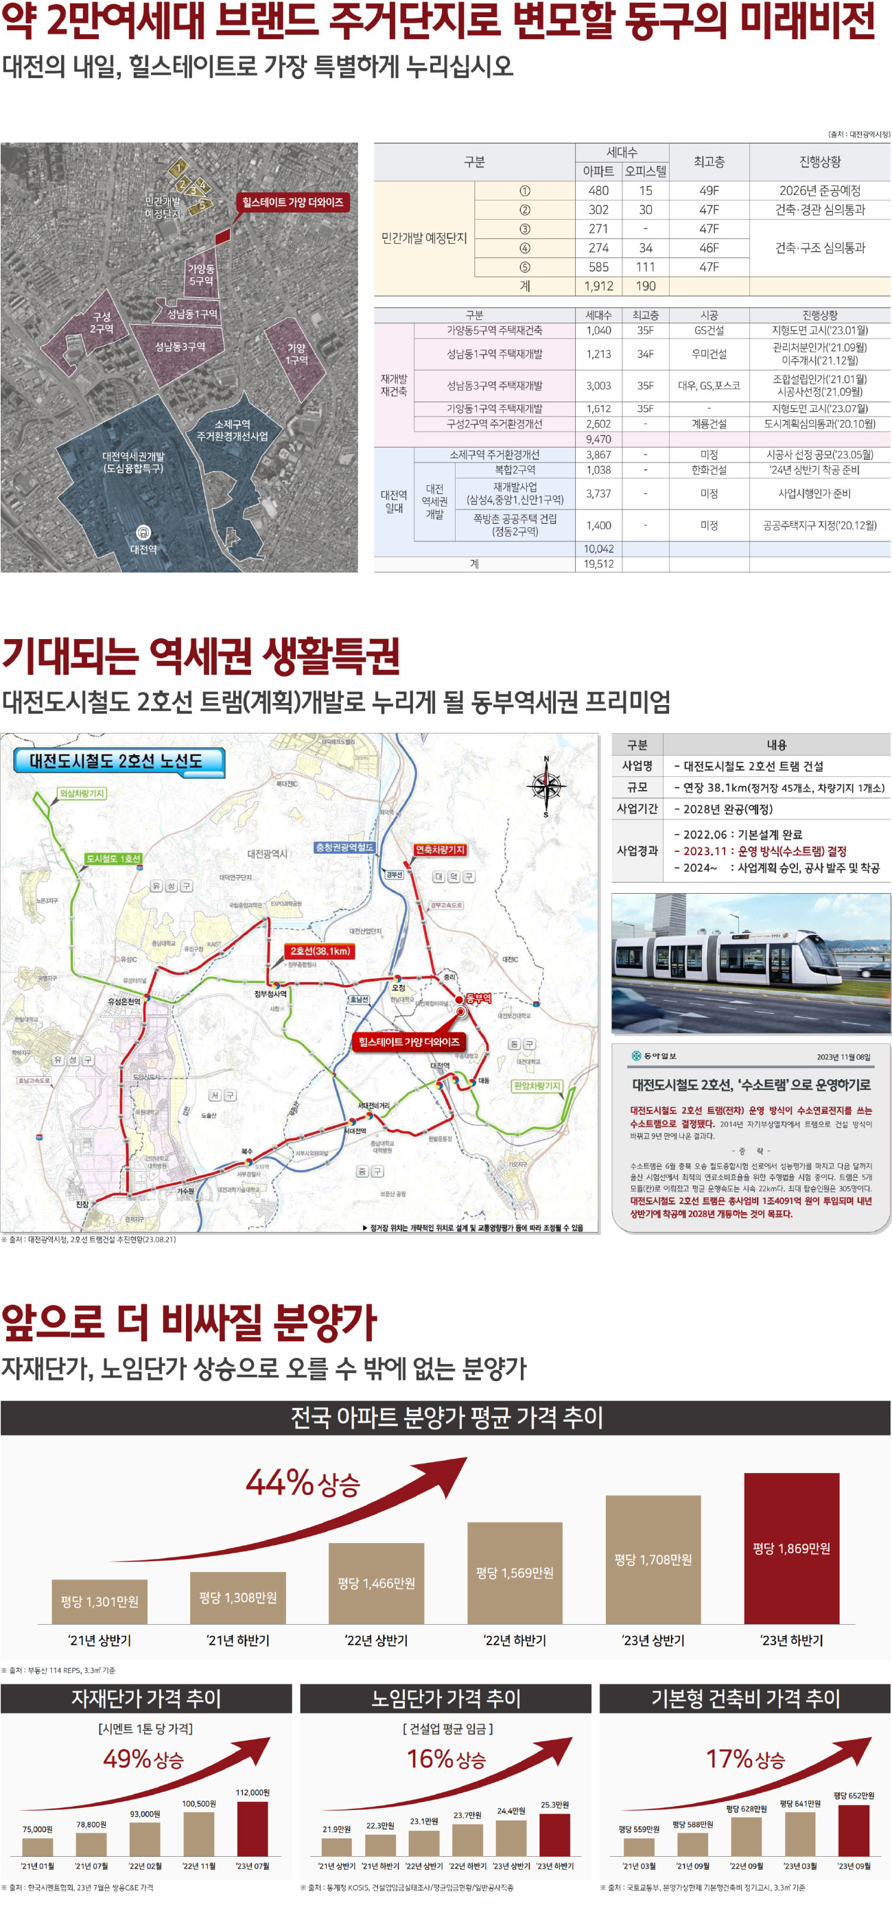Open the tram vehicle photo

[x=751, y=963]
